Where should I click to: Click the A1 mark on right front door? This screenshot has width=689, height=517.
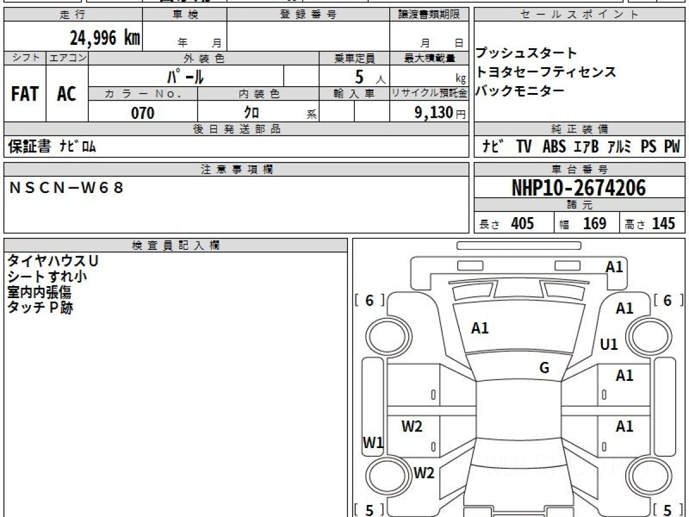click(625, 376)
